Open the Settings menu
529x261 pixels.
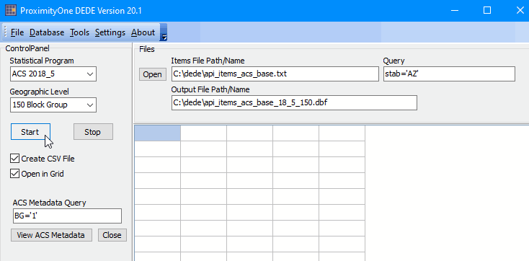tap(110, 32)
